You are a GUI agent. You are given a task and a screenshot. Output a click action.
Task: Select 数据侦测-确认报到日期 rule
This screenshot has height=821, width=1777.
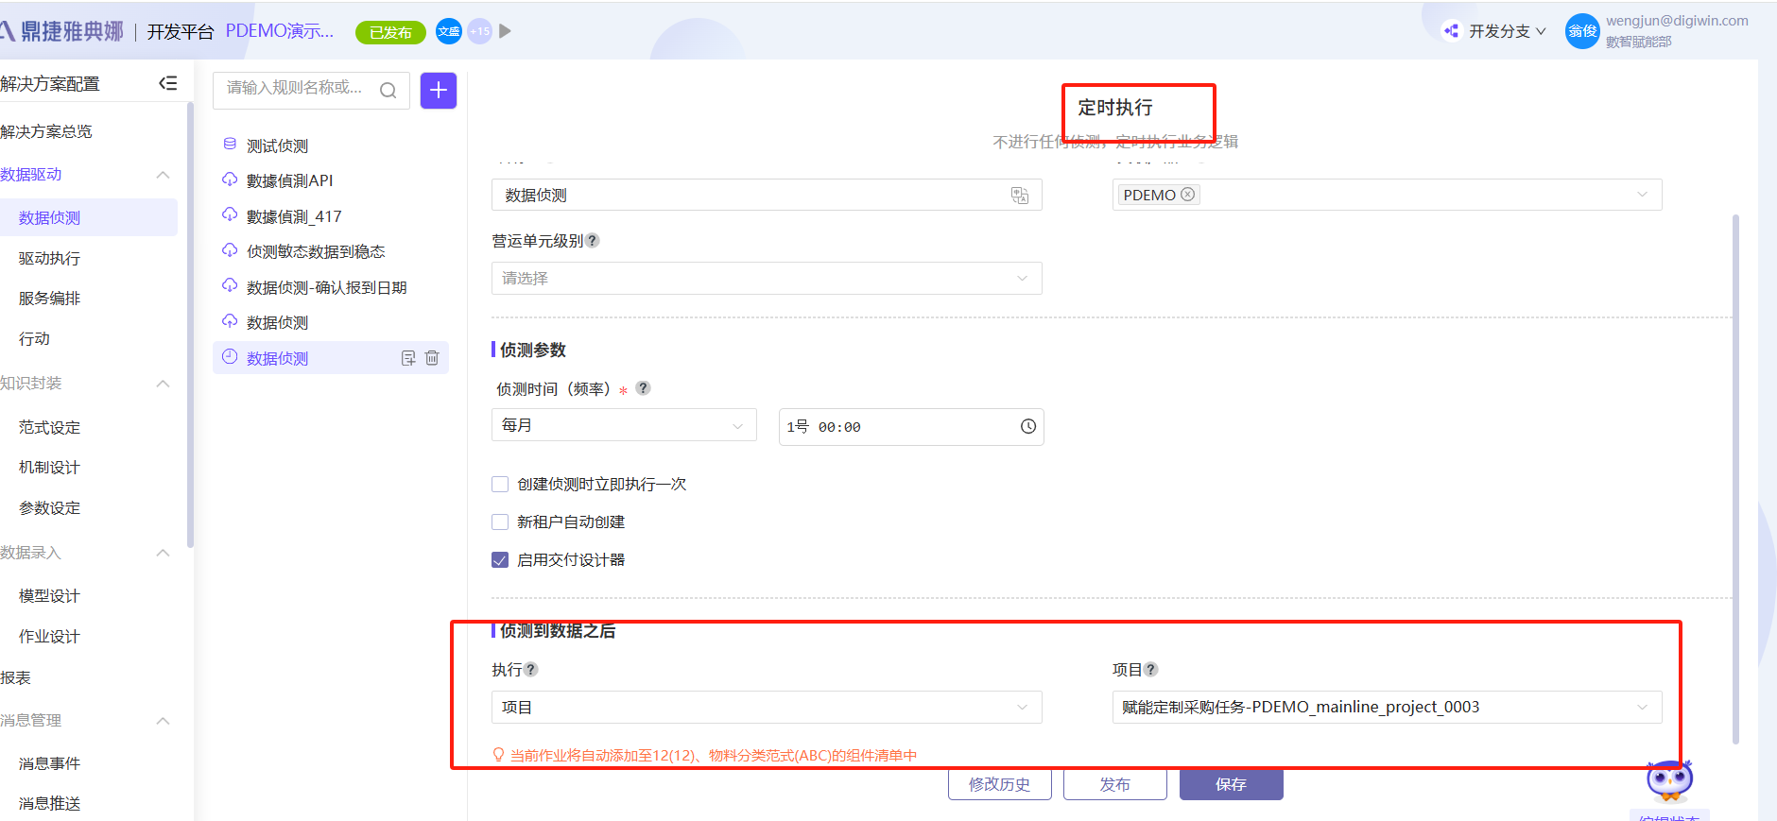(x=326, y=287)
